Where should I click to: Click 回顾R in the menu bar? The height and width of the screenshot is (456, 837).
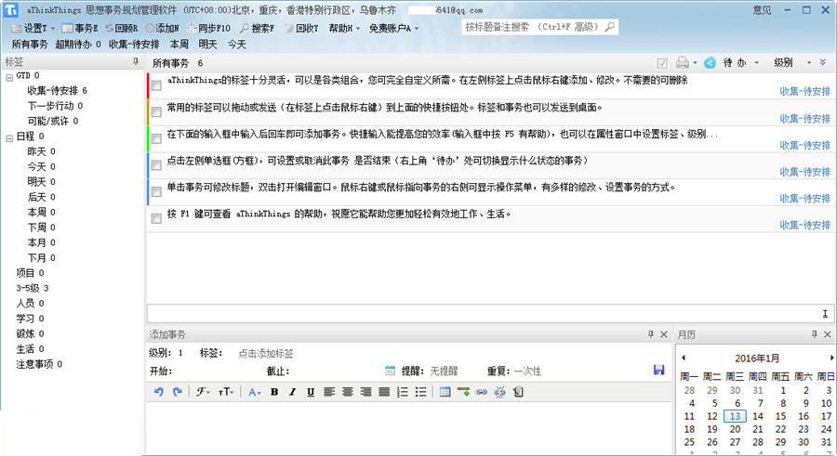pos(122,28)
